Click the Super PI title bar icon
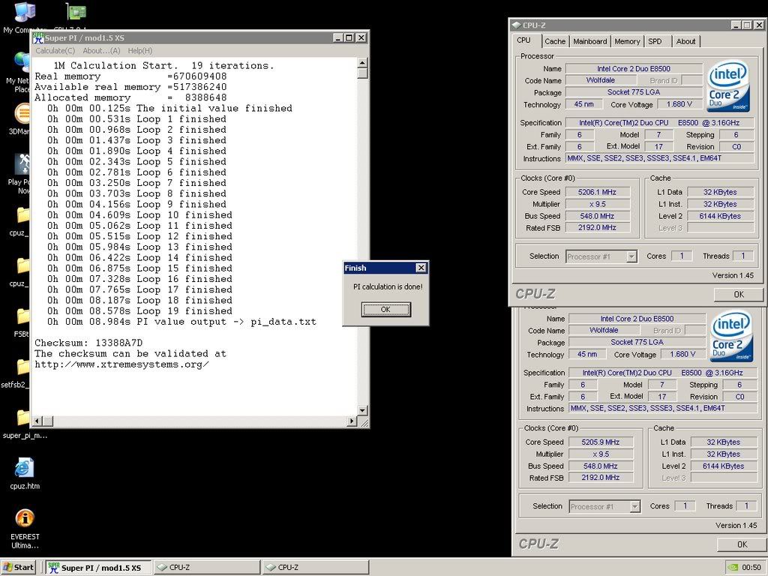The width and height of the screenshot is (768, 576). (38, 37)
